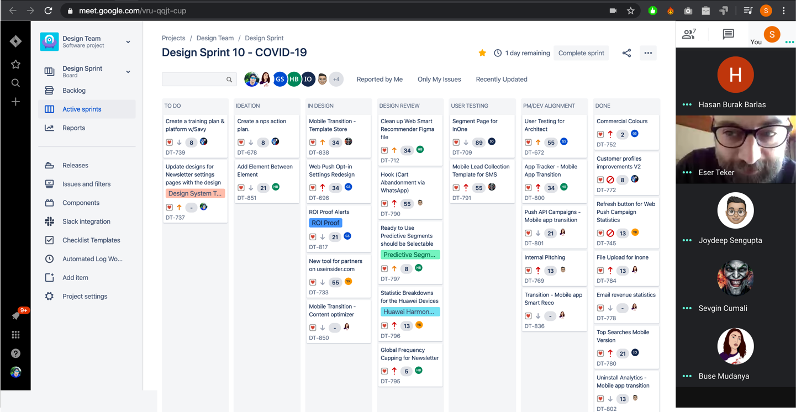Open the Meet chat icon
The width and height of the screenshot is (796, 412).
(728, 34)
